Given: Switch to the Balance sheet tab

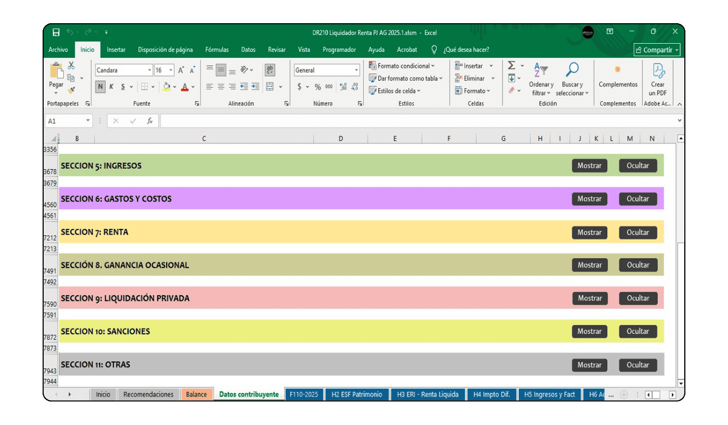Looking at the screenshot, I should [196, 394].
